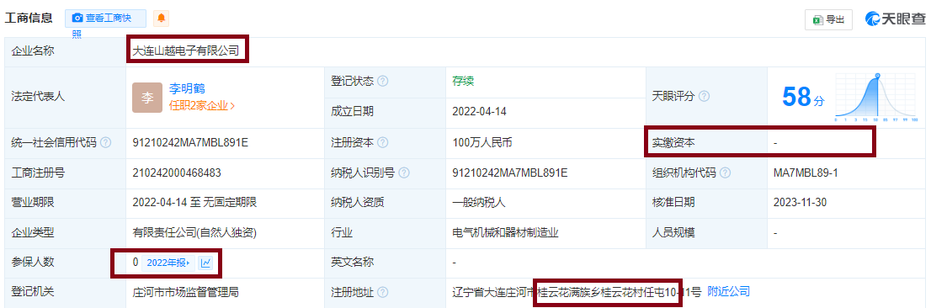Click industry value 电气机械和器材制造业
Image resolution: width=931 pixels, height=308 pixels.
(505, 232)
